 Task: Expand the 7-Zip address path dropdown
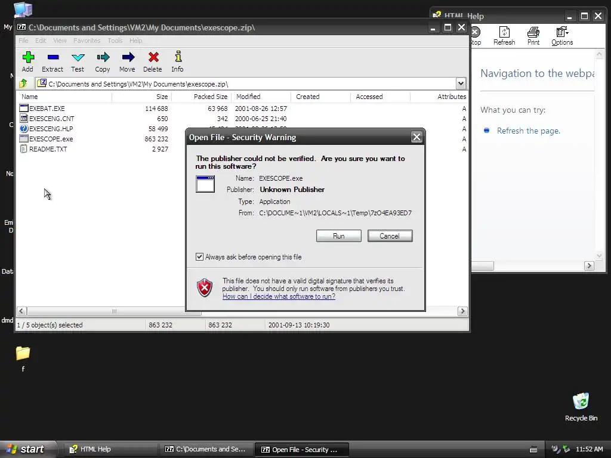[461, 83]
